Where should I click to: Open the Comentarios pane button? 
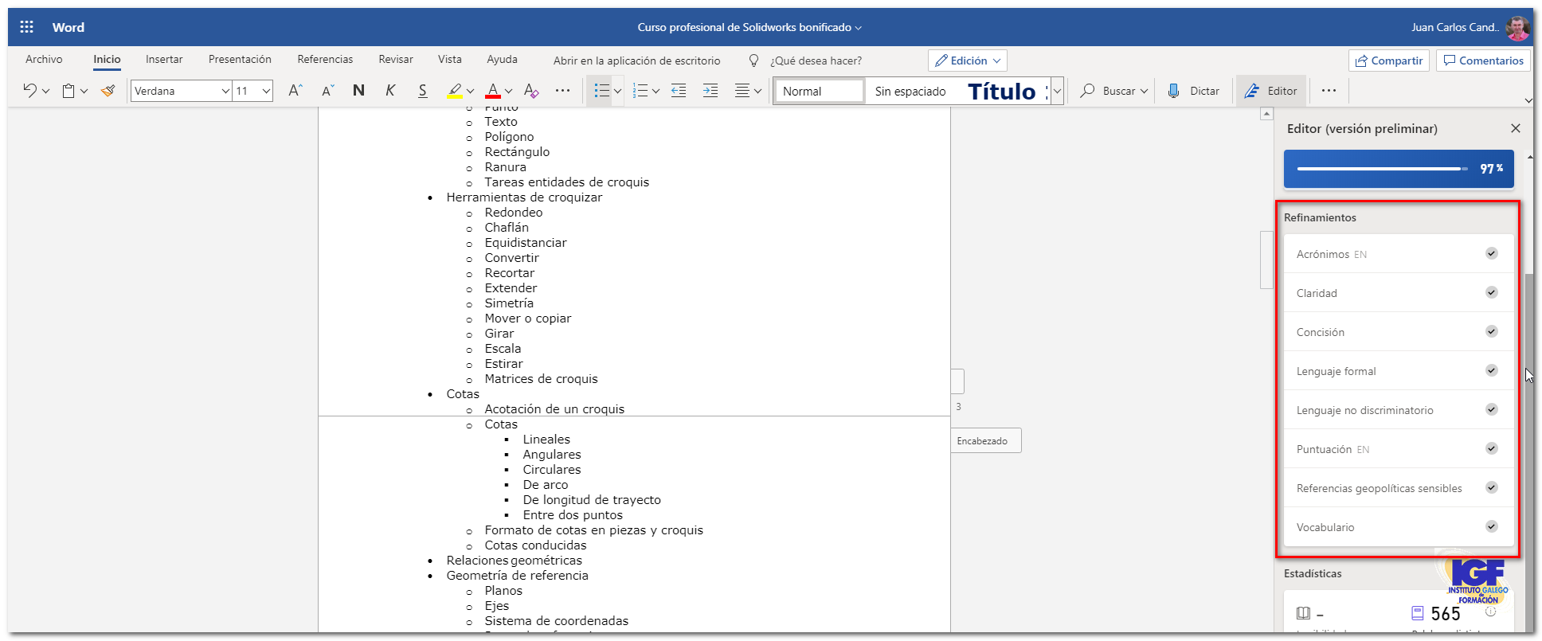[1483, 61]
